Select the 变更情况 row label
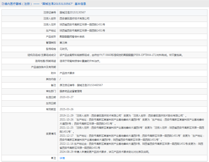This screenshot has height=162, width=209. [x=51, y=134]
